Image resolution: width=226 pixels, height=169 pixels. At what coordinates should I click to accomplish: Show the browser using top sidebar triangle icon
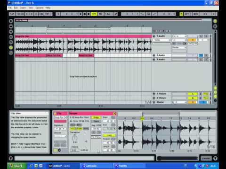coord(11,21)
